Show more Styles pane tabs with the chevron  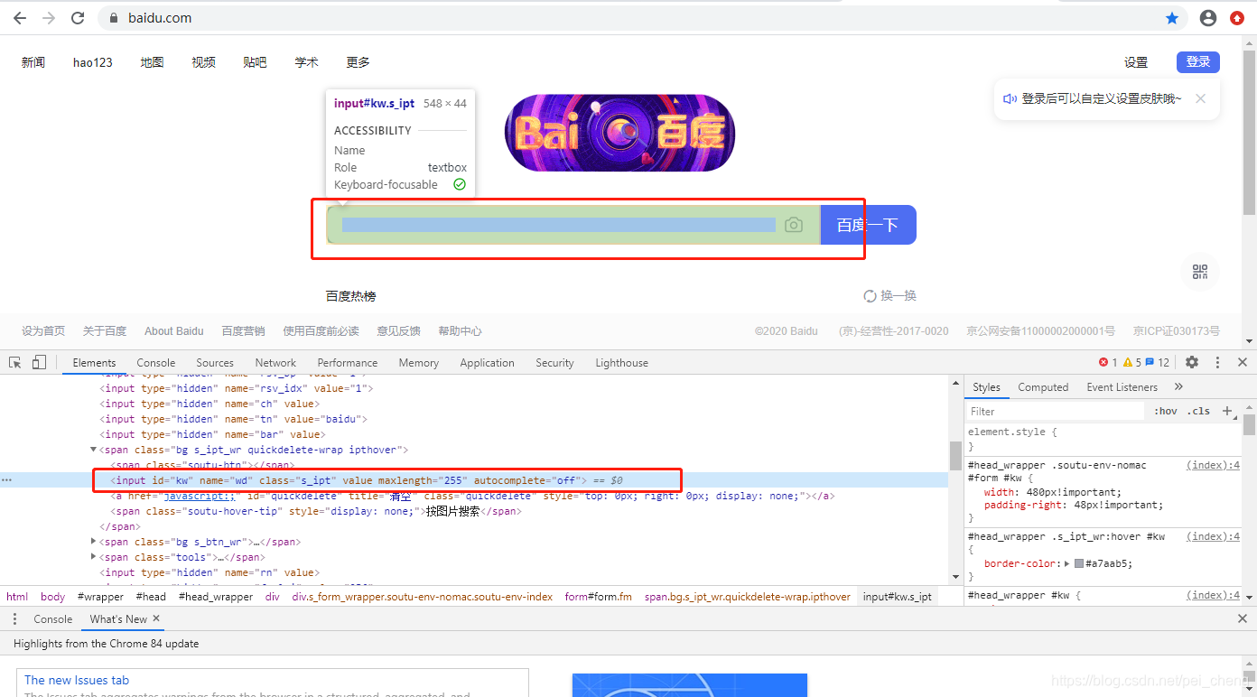click(1178, 386)
